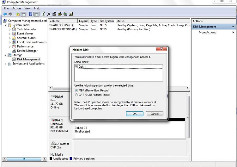The image size is (237, 167).
Task: Sort by the File System column header
Action: [x=106, y=21]
